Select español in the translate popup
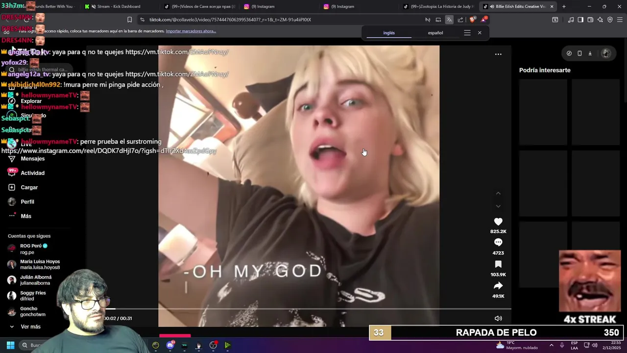The height and width of the screenshot is (353, 627). pyautogui.click(x=435, y=33)
